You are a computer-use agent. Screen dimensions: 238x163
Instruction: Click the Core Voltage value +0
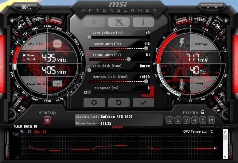tap(147, 33)
